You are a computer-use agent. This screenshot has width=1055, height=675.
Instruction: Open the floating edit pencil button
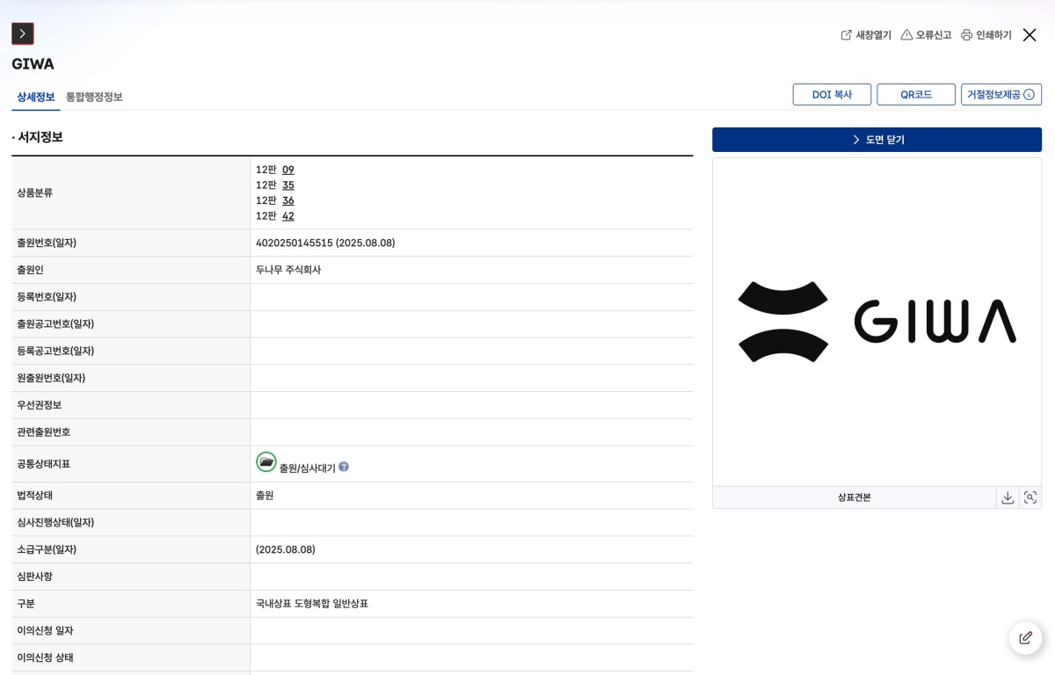pos(1025,638)
